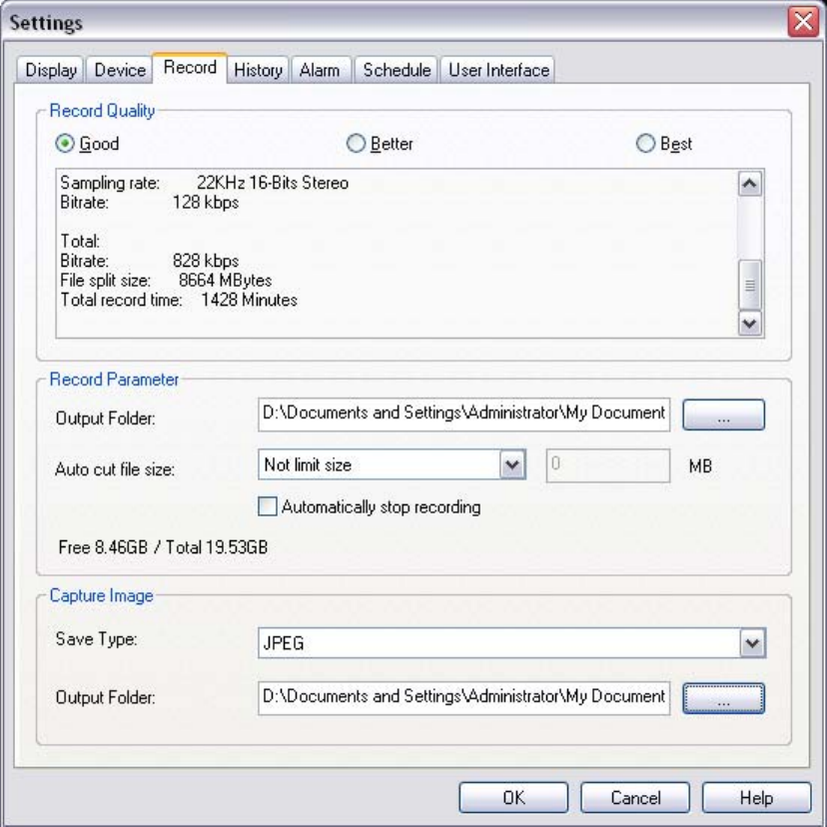Click scroll up arrow in quality info
The width and height of the screenshot is (827, 827).
[750, 184]
